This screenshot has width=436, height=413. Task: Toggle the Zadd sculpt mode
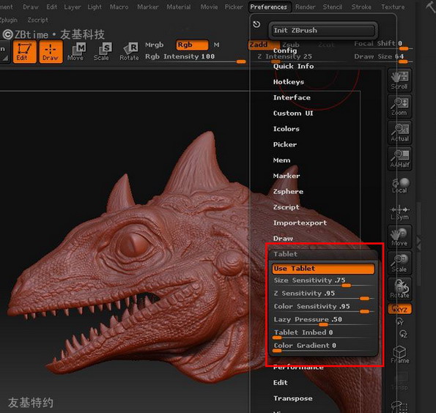tap(263, 45)
